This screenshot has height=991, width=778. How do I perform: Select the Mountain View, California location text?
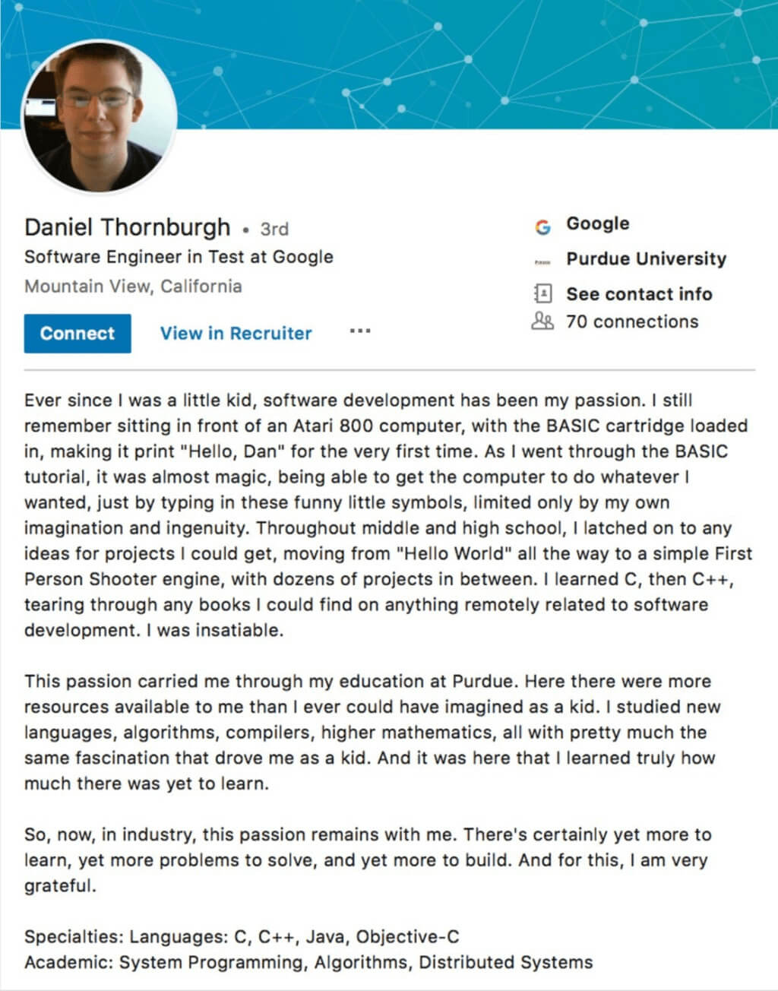click(134, 286)
